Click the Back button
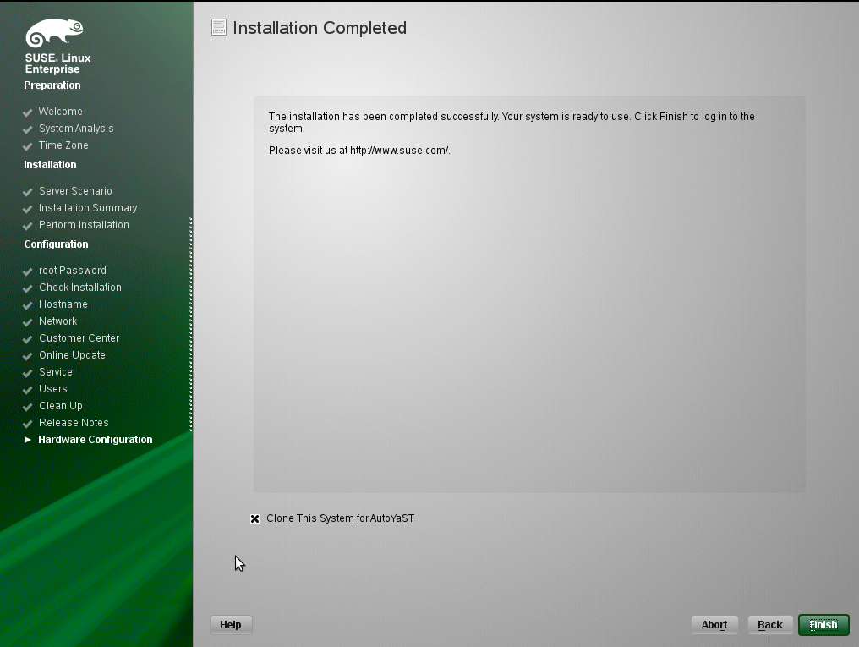859x647 pixels. tap(769, 624)
